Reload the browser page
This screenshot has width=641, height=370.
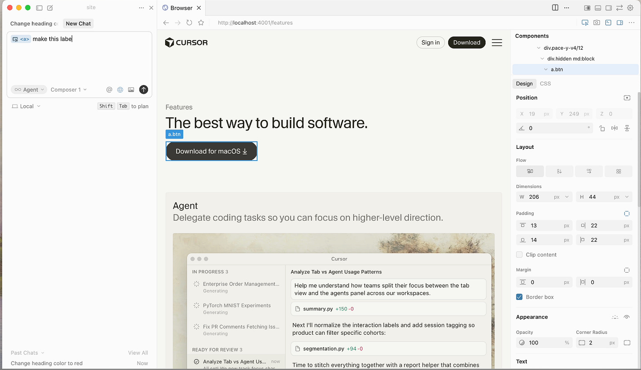189,22
